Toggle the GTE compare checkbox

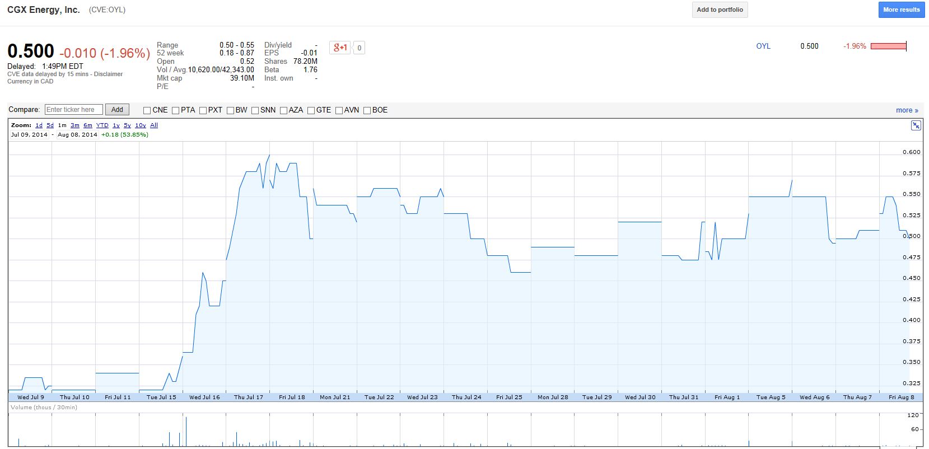pyautogui.click(x=311, y=110)
